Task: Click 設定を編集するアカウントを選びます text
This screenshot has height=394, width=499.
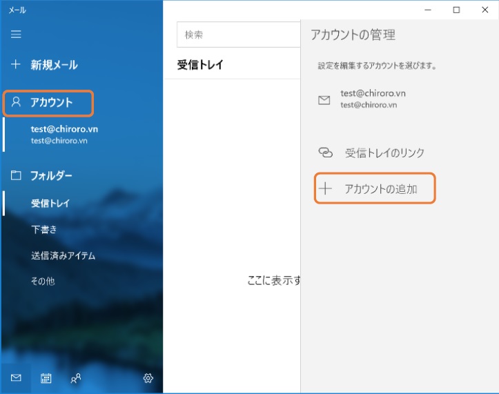Action: (377, 66)
